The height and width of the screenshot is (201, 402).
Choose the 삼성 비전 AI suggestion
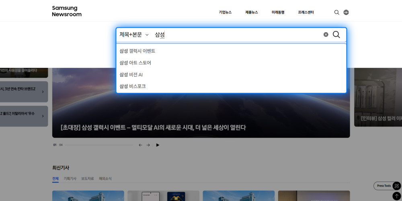click(131, 75)
